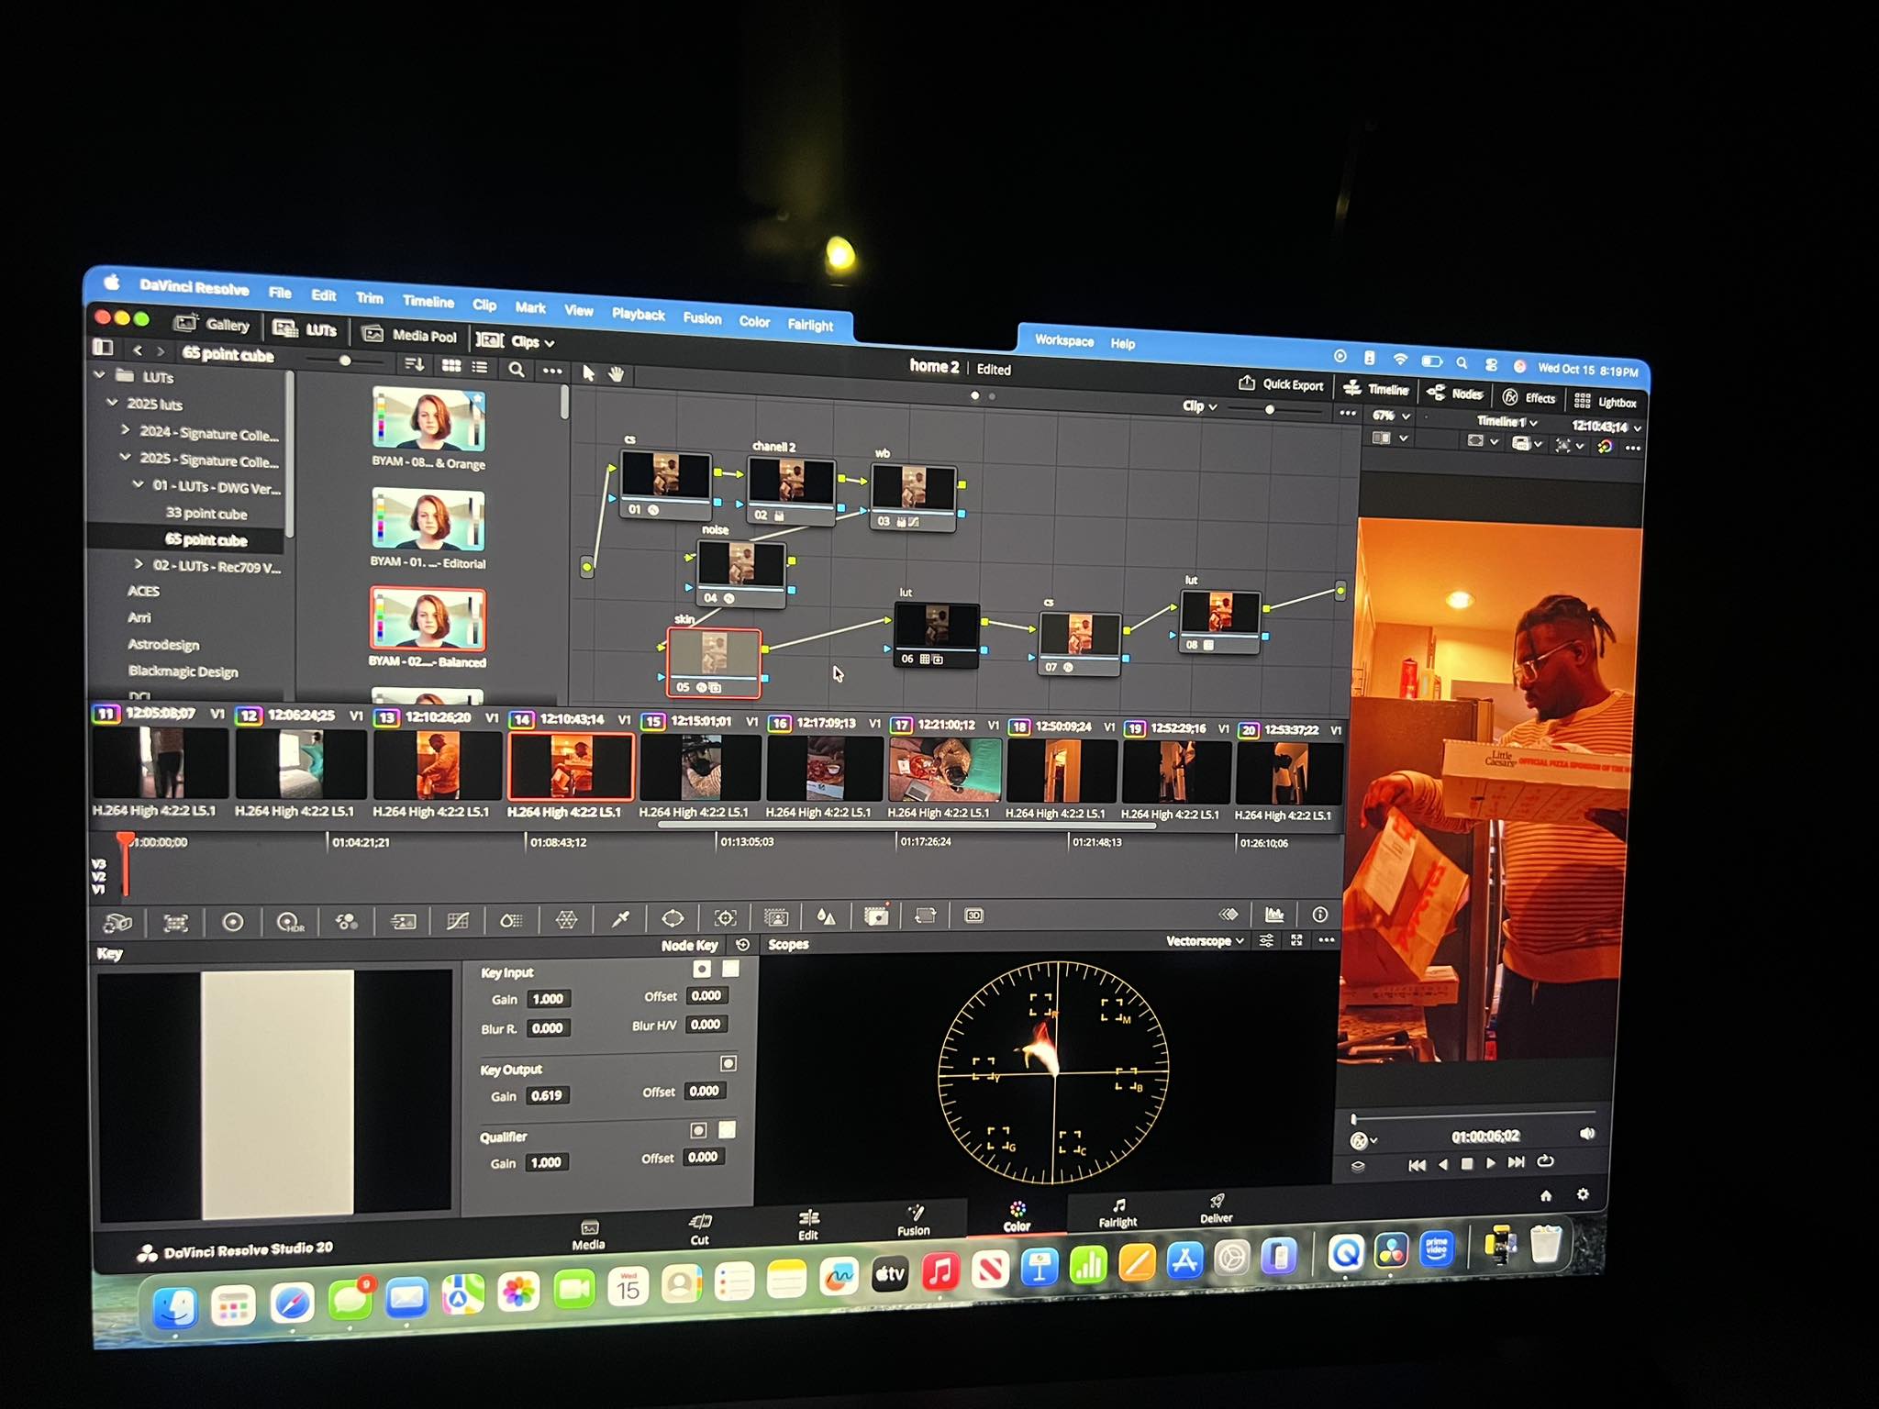Open the 67% viewer zoom dropdown
The width and height of the screenshot is (1879, 1409).
click(x=1391, y=416)
